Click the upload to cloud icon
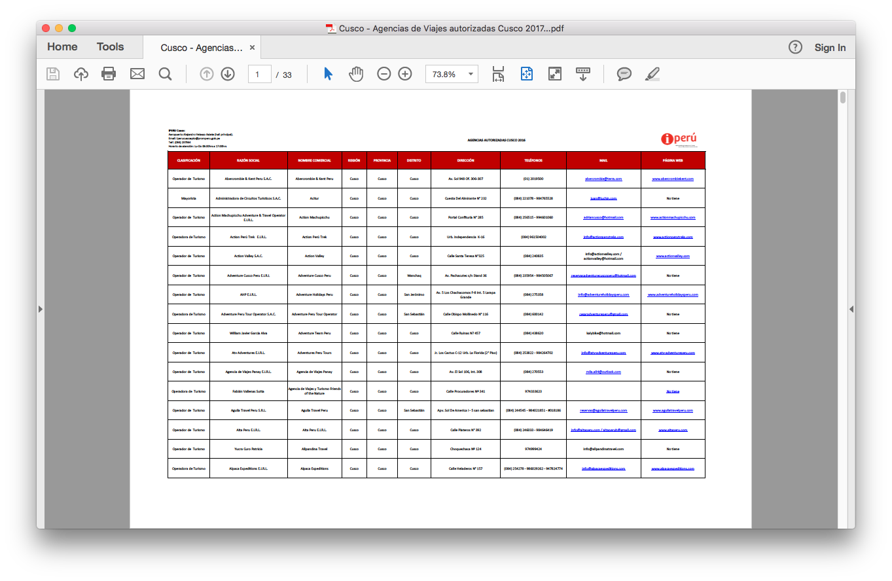This screenshot has width=892, height=581. point(81,74)
